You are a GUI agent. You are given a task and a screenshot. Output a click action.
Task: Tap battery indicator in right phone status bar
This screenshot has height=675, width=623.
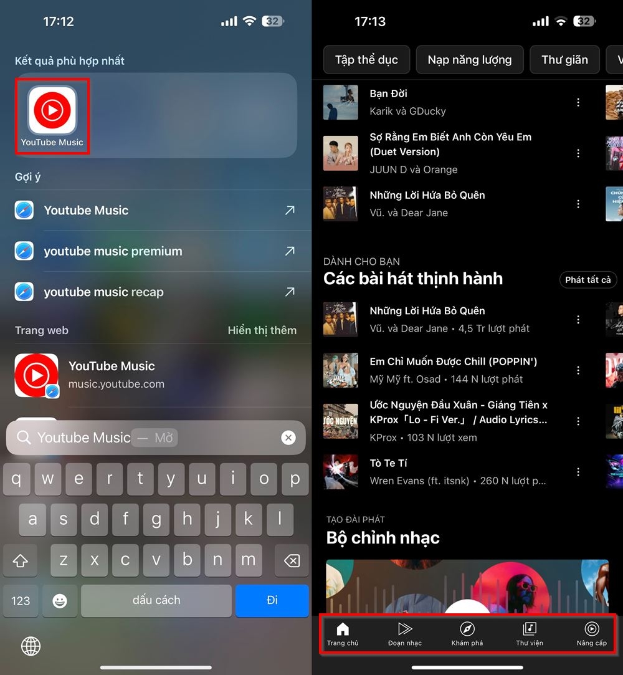(x=584, y=21)
